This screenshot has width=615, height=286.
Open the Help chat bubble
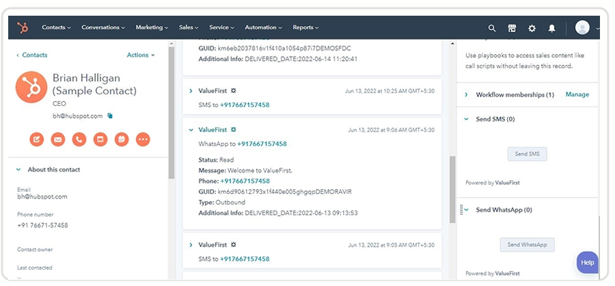coord(587,263)
